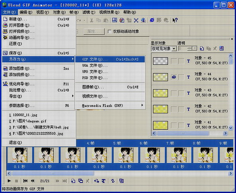Open the 编辑 menu in menu bar
236x193 pixels.
[26, 12]
